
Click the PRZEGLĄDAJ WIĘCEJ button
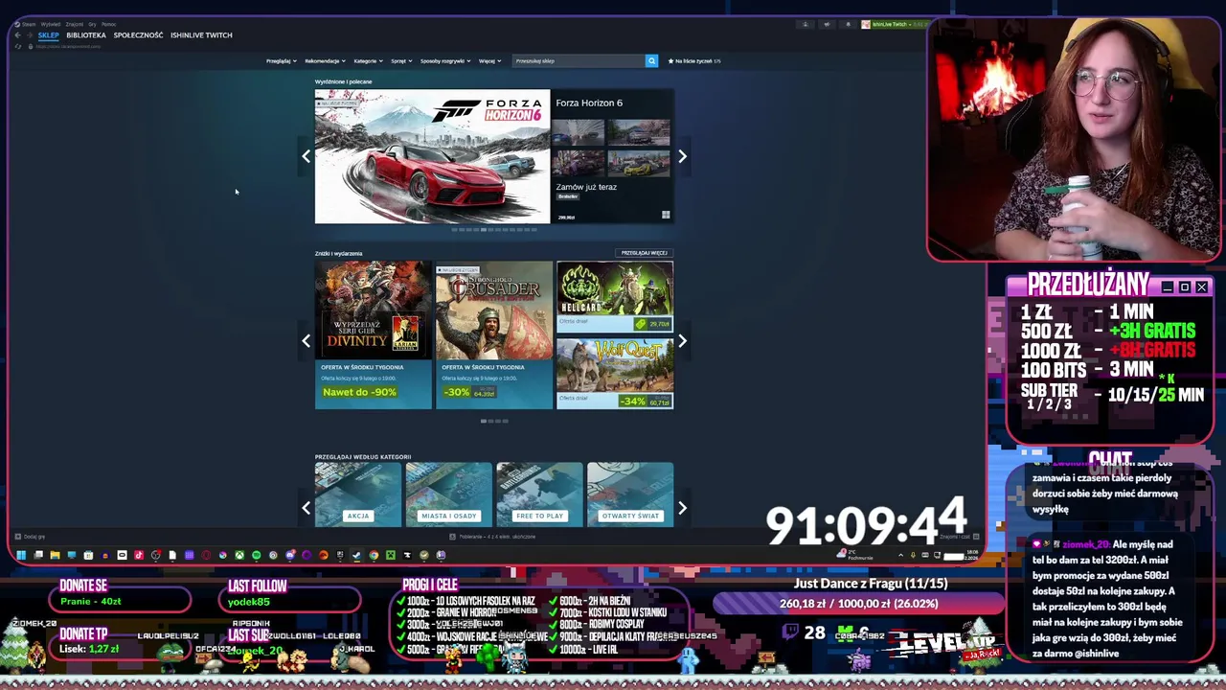(644, 253)
